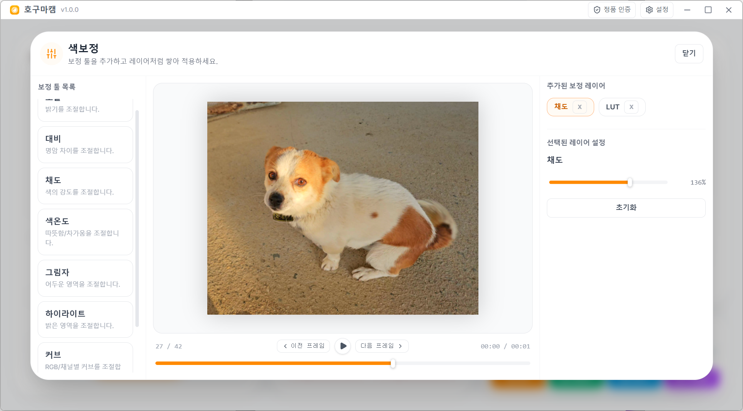Add the 커브 correction tool

tap(85, 359)
